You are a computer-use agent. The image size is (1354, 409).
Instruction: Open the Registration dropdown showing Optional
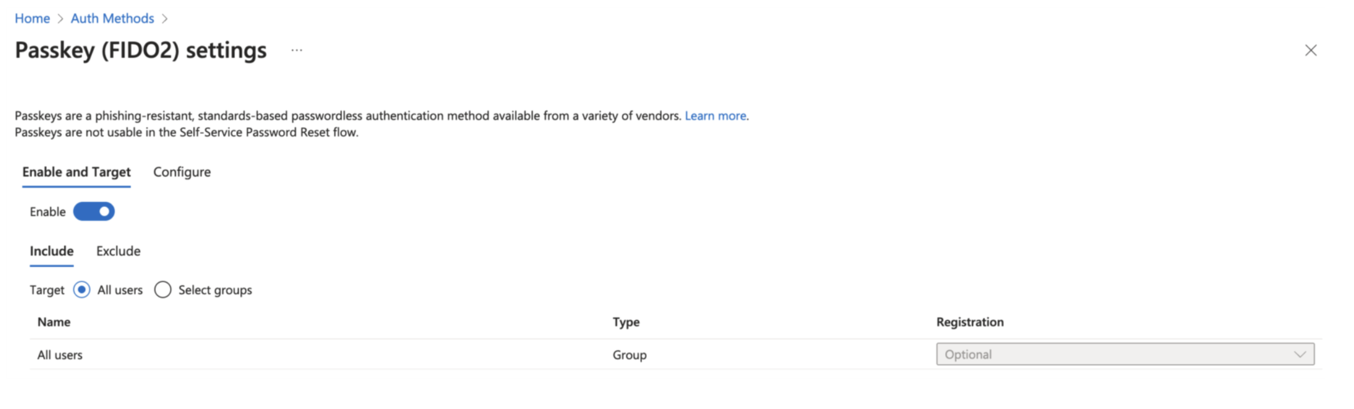coord(1124,354)
